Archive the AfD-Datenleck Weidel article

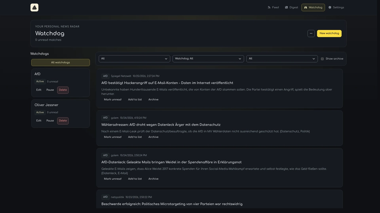coord(153,179)
